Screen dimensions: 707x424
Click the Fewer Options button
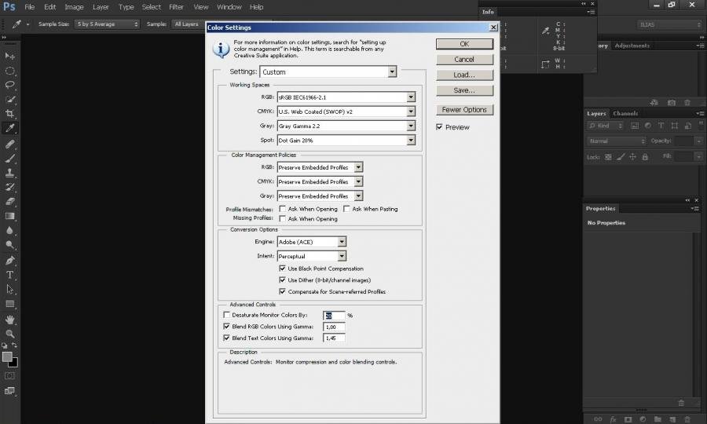(x=463, y=110)
